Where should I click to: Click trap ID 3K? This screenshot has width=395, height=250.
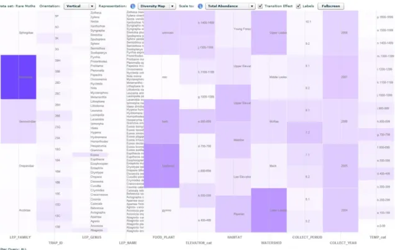(55, 39)
